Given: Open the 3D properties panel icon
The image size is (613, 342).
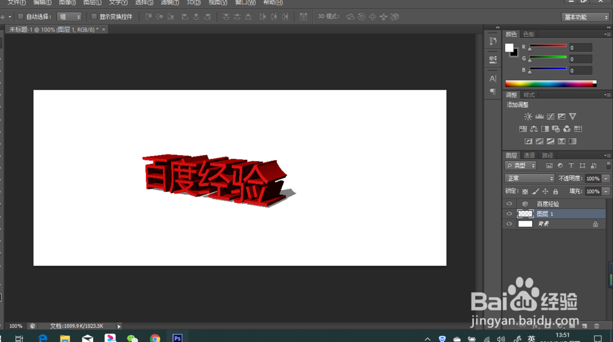Looking at the screenshot, I should (x=493, y=59).
